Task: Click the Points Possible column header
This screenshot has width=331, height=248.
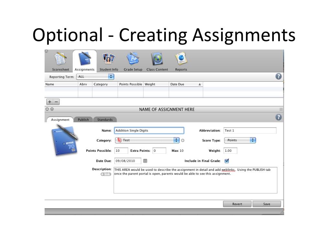Action: (131, 84)
